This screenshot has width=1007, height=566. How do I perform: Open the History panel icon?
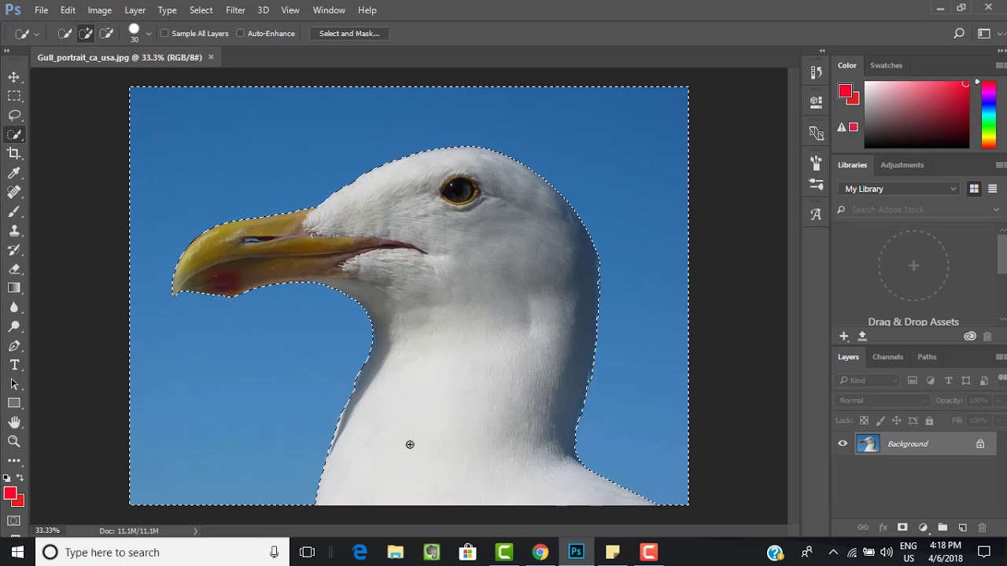coord(816,72)
